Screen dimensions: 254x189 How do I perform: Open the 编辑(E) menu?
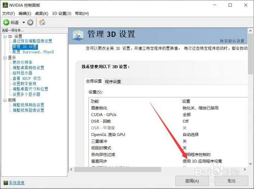click(25, 14)
